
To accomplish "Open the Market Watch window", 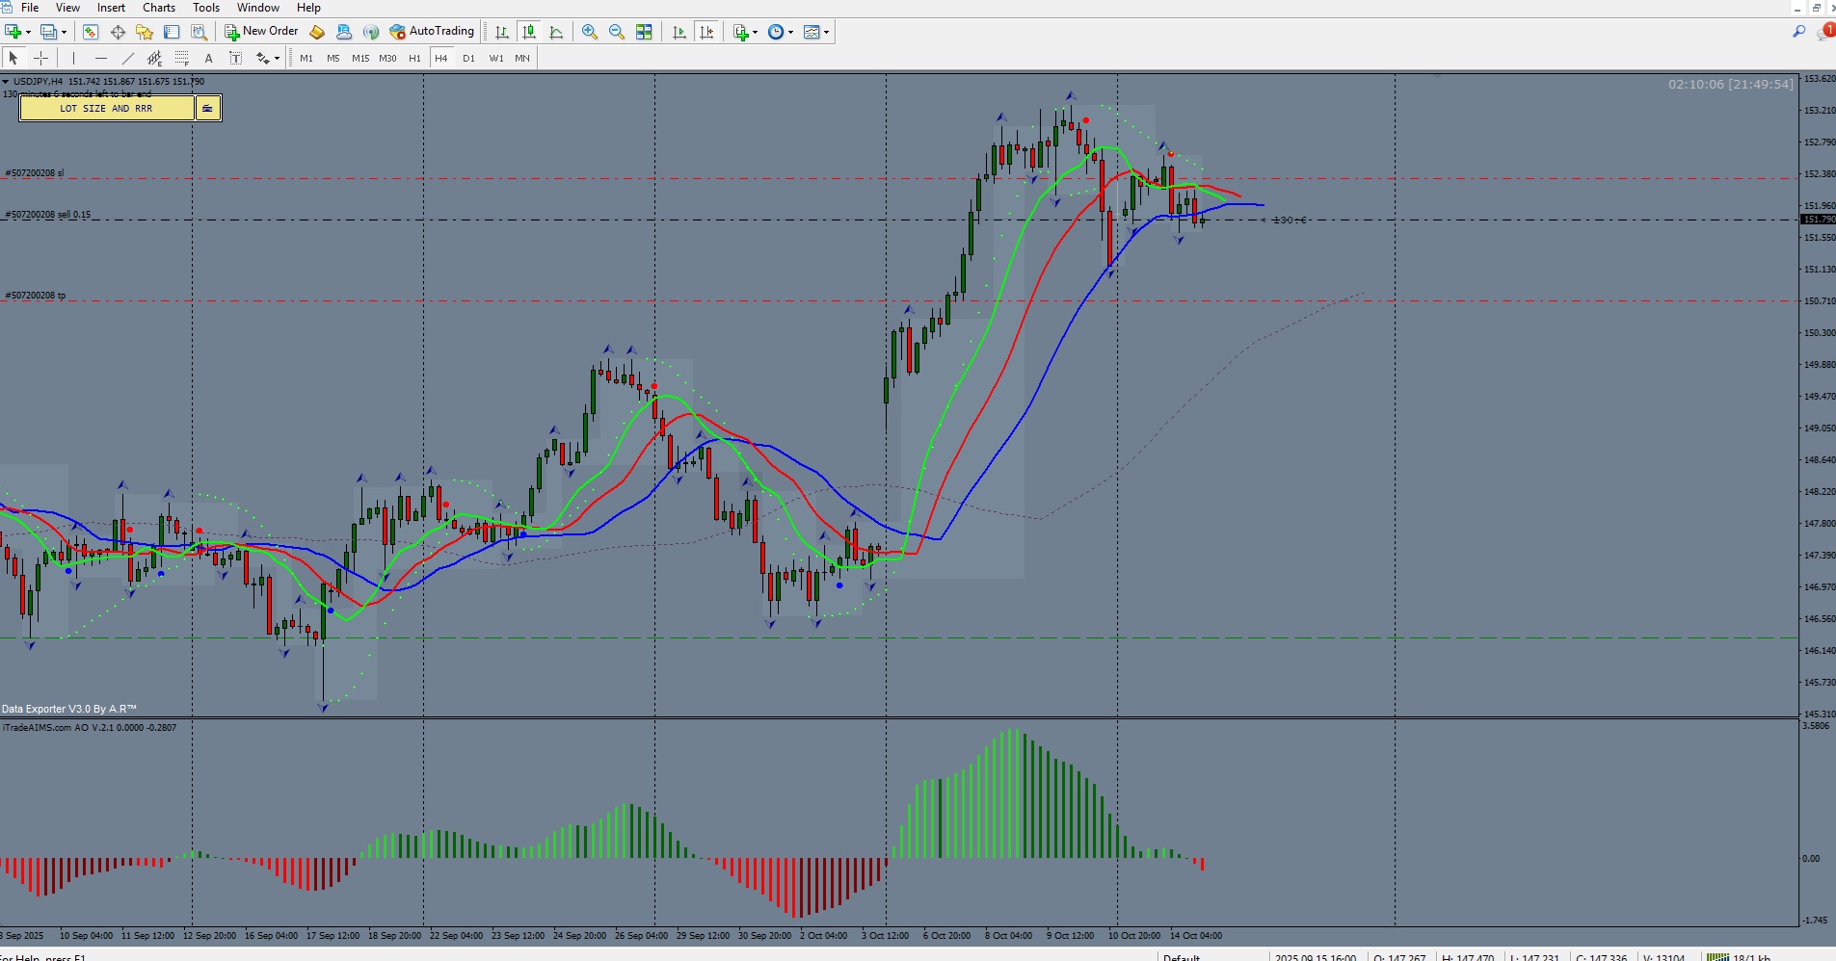I will (91, 32).
